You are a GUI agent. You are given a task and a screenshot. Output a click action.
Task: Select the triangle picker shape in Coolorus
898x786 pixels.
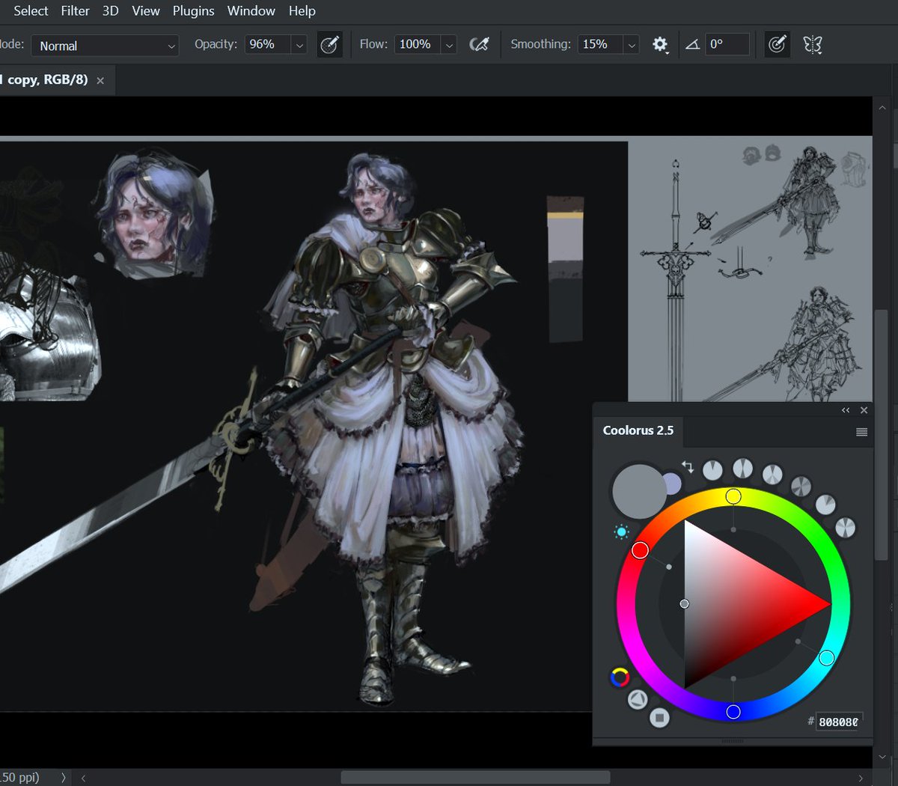(636, 698)
